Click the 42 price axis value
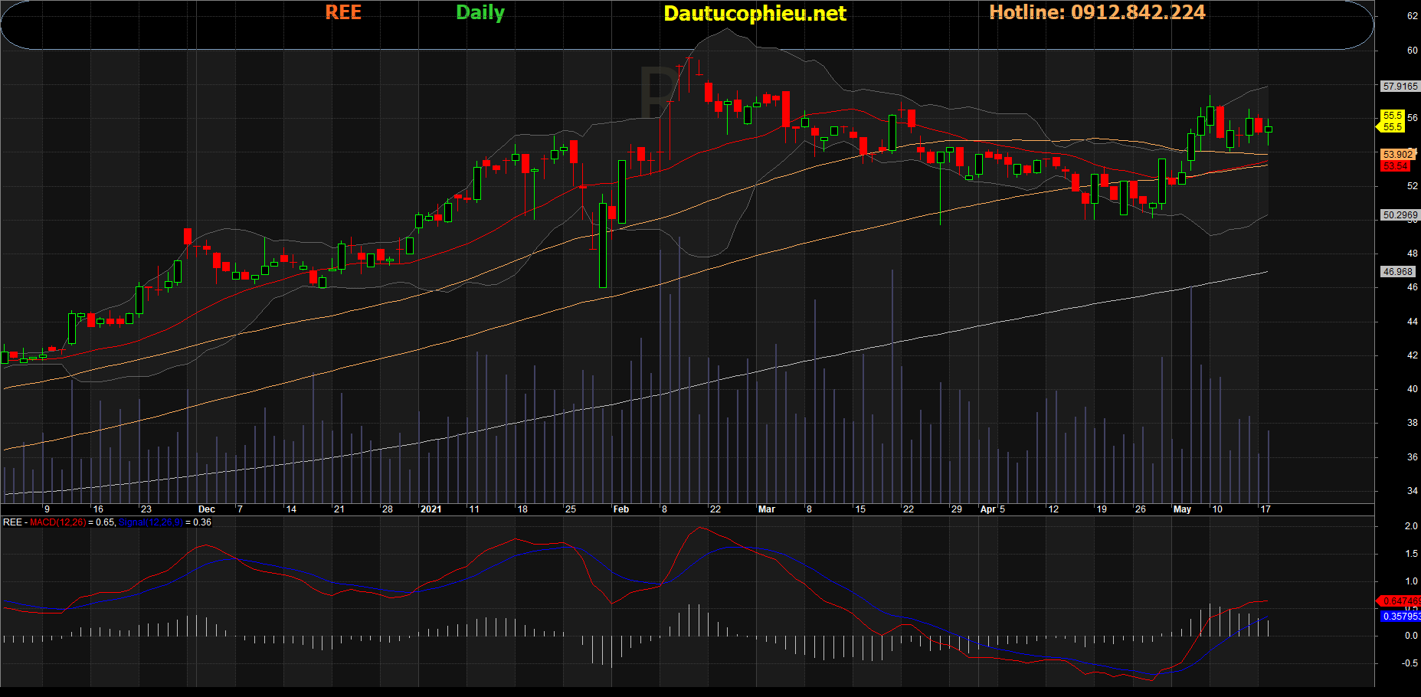 point(1413,355)
